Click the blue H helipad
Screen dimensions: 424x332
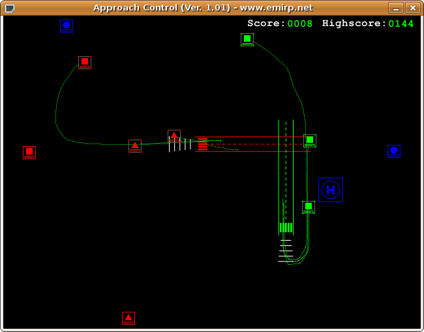[x=331, y=190]
